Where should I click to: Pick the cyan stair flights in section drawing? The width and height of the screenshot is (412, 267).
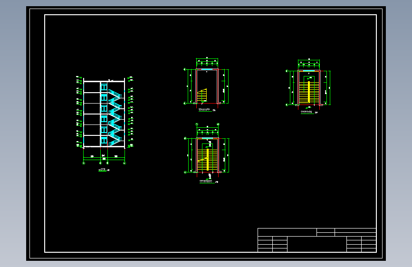[115, 117]
